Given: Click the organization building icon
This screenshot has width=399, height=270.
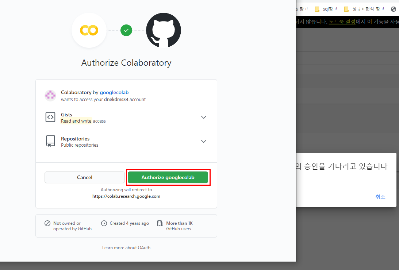Looking at the screenshot, I should tap(160, 223).
